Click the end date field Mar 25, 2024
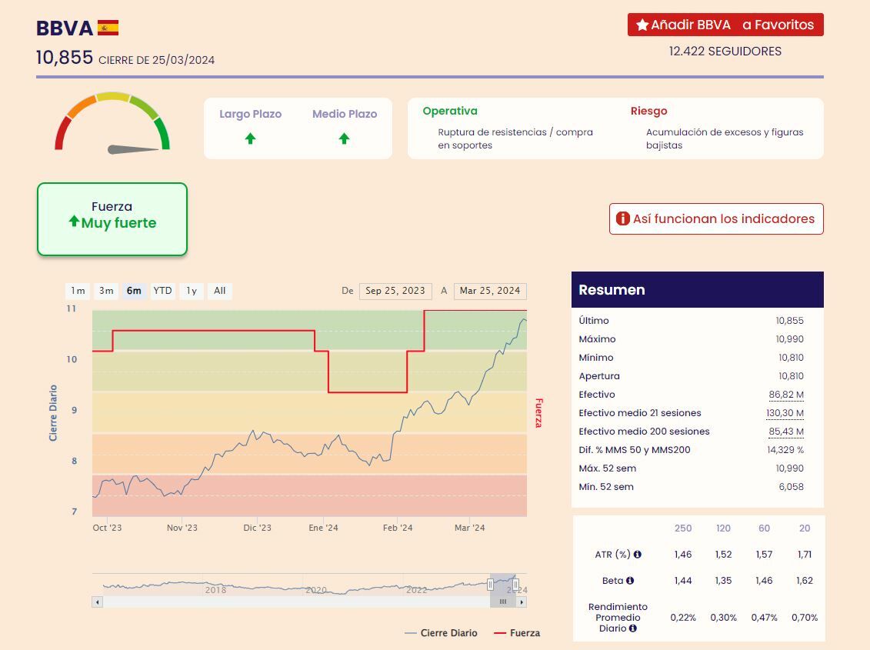 [490, 291]
